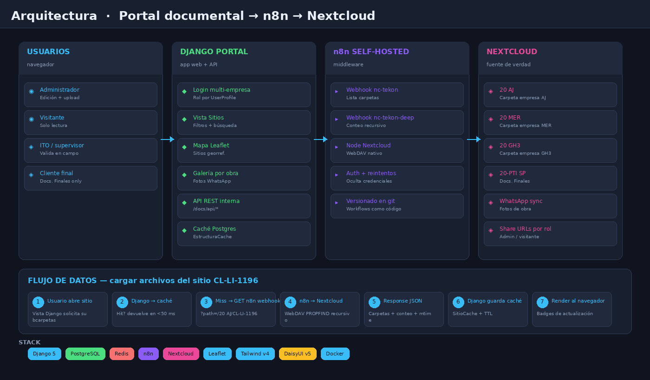
Task: Click the ?path=/20 AJ/CL-LI-1196 text
Action: tap(229, 314)
